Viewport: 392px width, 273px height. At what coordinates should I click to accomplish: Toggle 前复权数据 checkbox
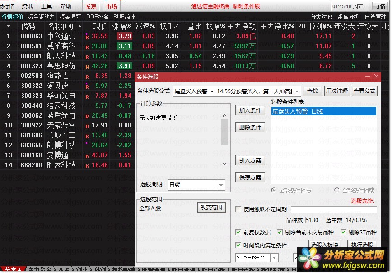238,232
